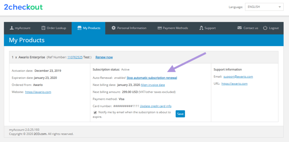Select Update credit card info link
Screen dimensions: 289x142
coord(155,106)
